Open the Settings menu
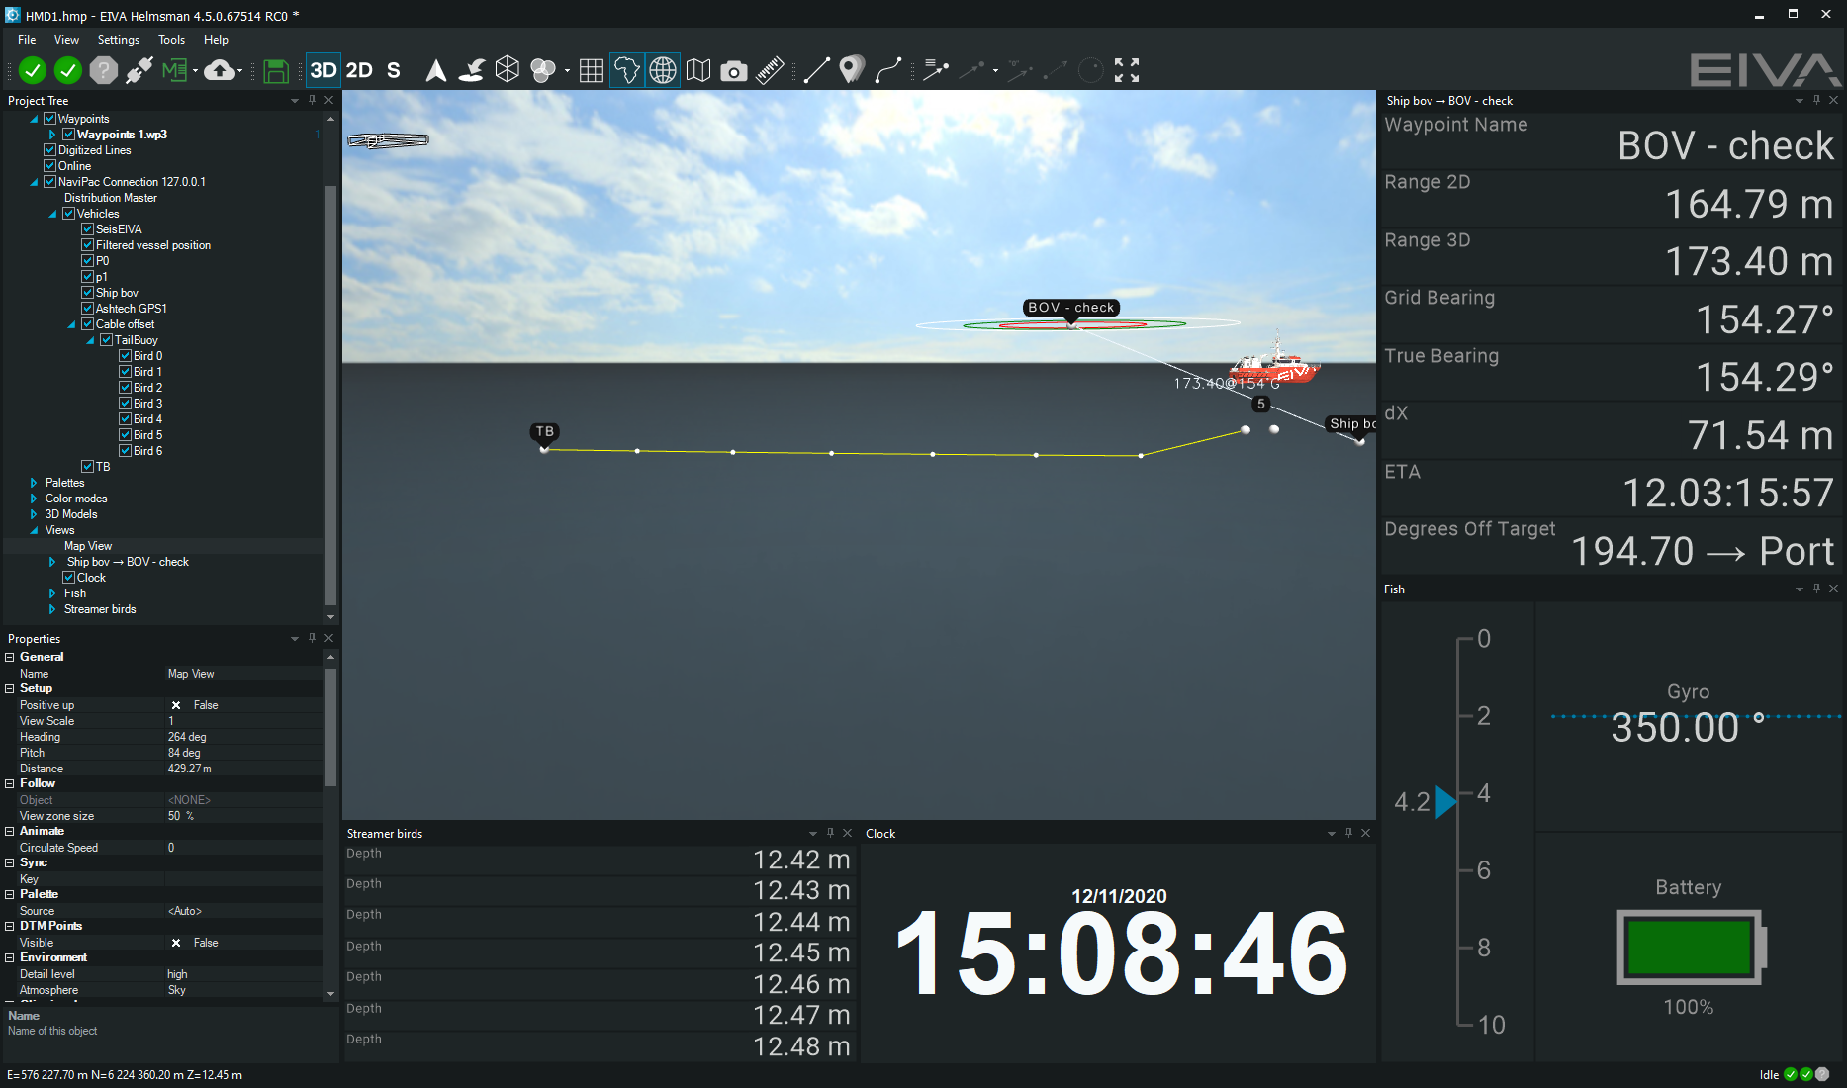 point(118,40)
